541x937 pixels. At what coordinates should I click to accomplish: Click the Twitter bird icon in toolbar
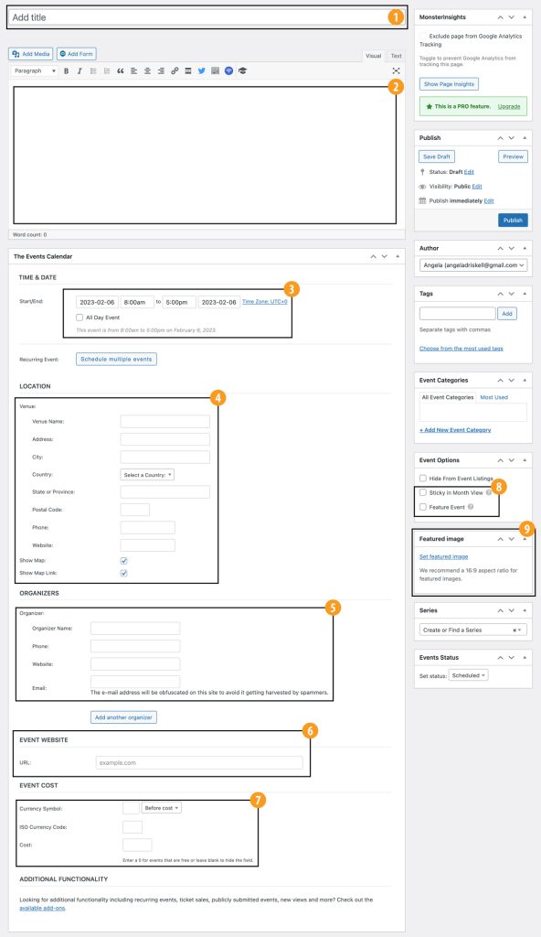tap(201, 71)
